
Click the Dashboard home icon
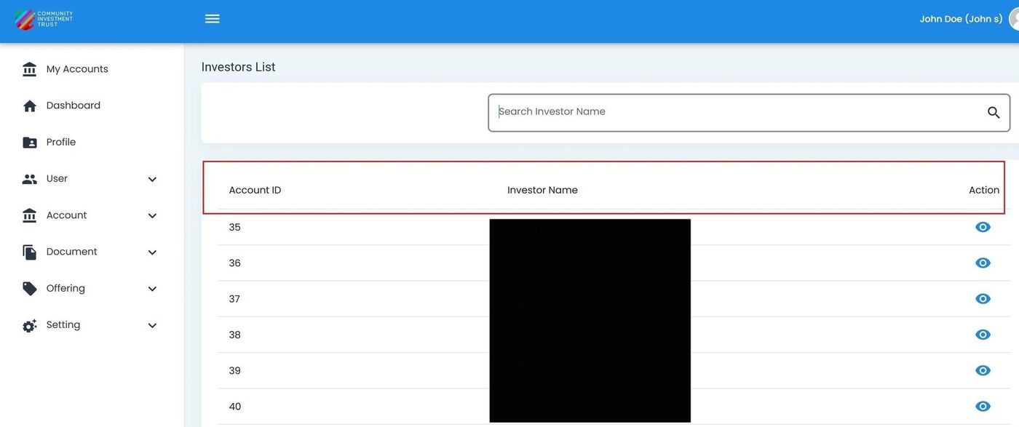(x=30, y=106)
